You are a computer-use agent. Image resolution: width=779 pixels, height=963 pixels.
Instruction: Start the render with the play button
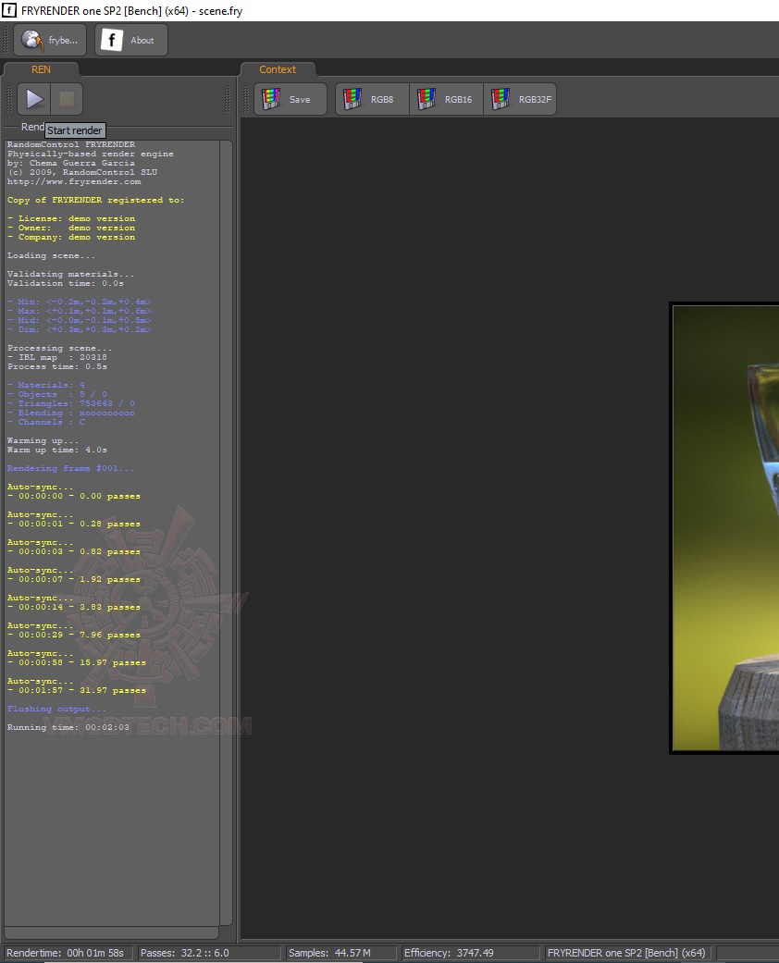tap(34, 99)
